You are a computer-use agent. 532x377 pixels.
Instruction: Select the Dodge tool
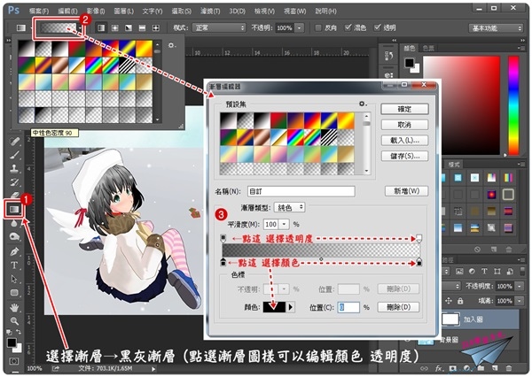click(14, 236)
